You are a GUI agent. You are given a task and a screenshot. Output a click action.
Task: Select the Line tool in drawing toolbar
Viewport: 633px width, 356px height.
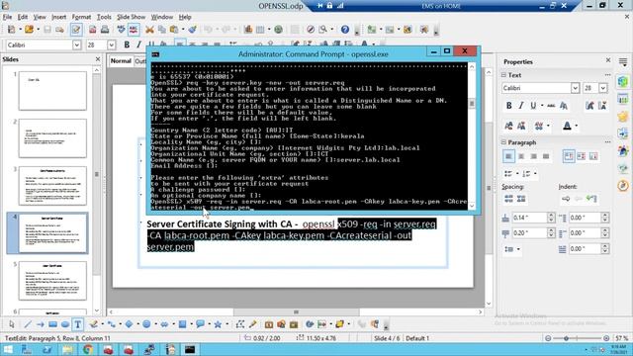coord(28,324)
